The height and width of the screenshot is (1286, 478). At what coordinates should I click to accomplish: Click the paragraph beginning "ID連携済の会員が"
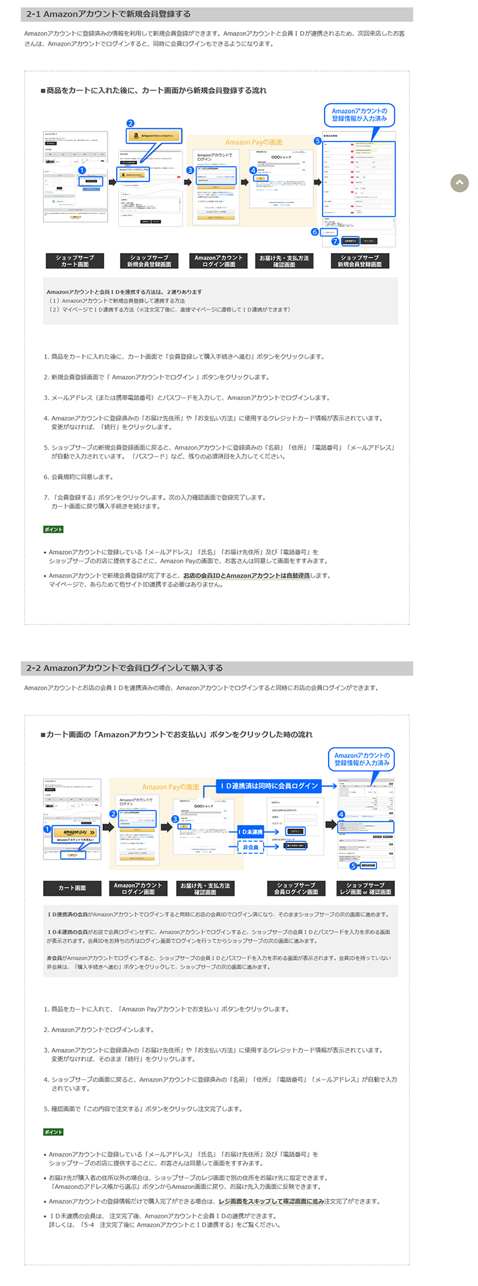pos(218,914)
